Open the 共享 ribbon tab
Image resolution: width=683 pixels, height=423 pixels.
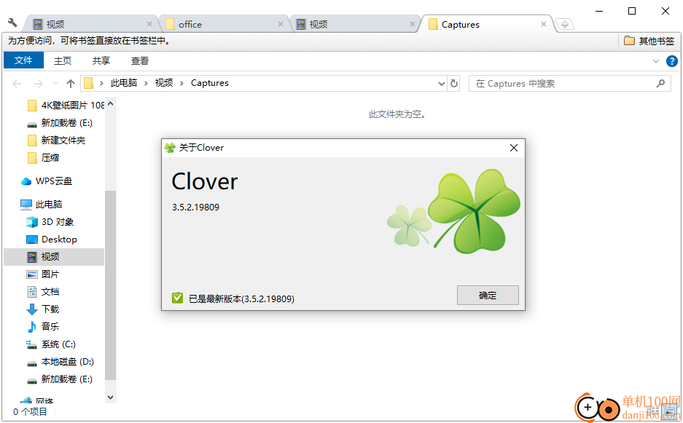(101, 61)
